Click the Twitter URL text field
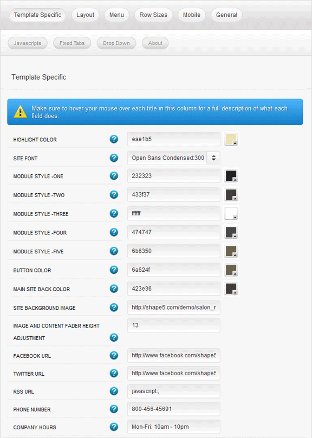Screen dimensions: 312x438 click(x=174, y=373)
